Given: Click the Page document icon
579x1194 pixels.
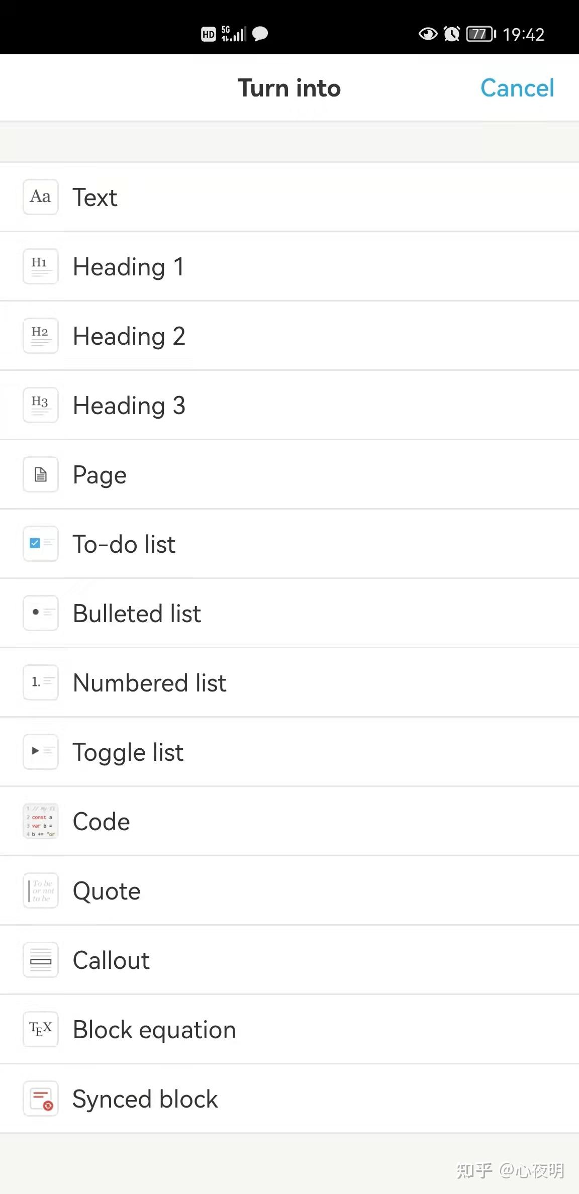Looking at the screenshot, I should (40, 474).
